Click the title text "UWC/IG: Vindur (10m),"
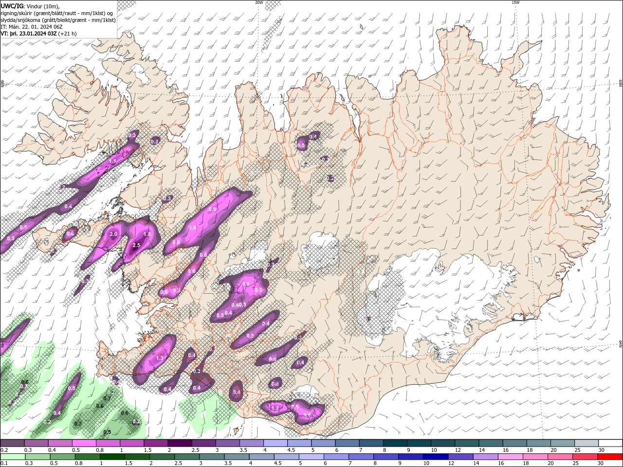 coord(29,5)
